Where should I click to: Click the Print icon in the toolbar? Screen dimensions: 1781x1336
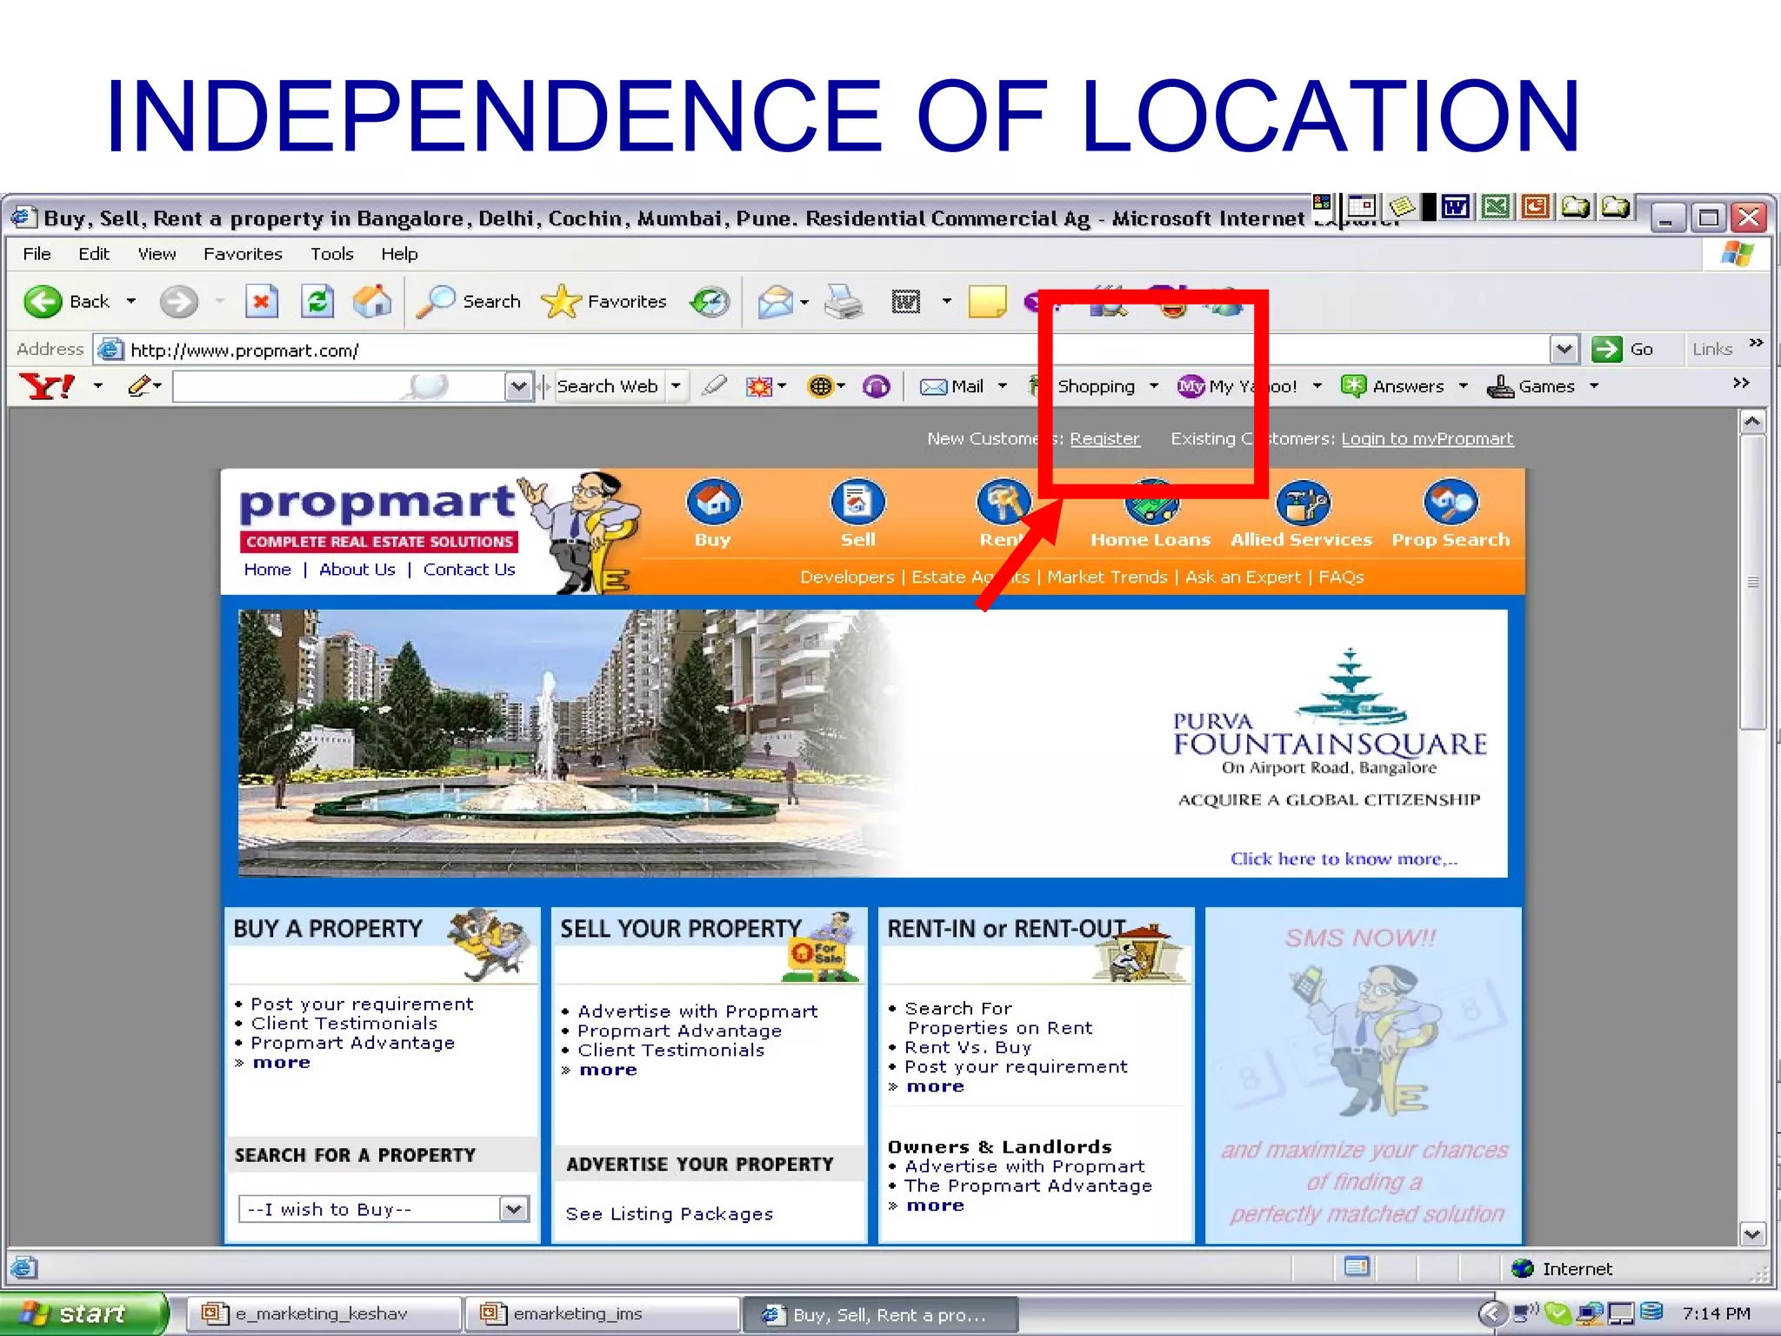coord(844,302)
